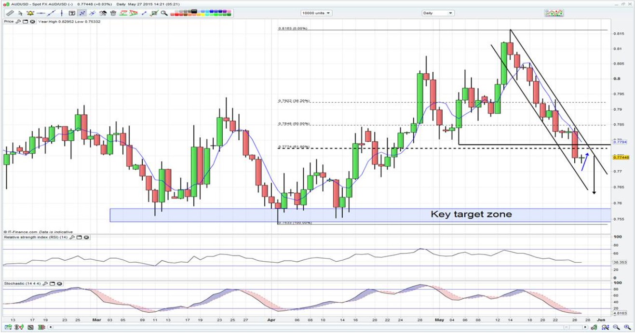Image resolution: width=635 pixels, height=333 pixels.
Task: Expand the 10000 units dropdown
Action: pos(316,13)
